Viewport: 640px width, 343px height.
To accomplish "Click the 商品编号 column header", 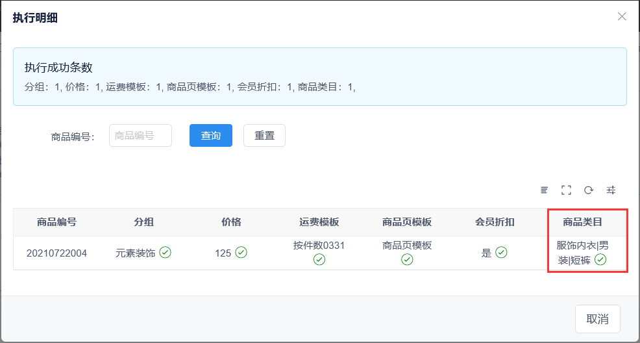I will point(56,222).
